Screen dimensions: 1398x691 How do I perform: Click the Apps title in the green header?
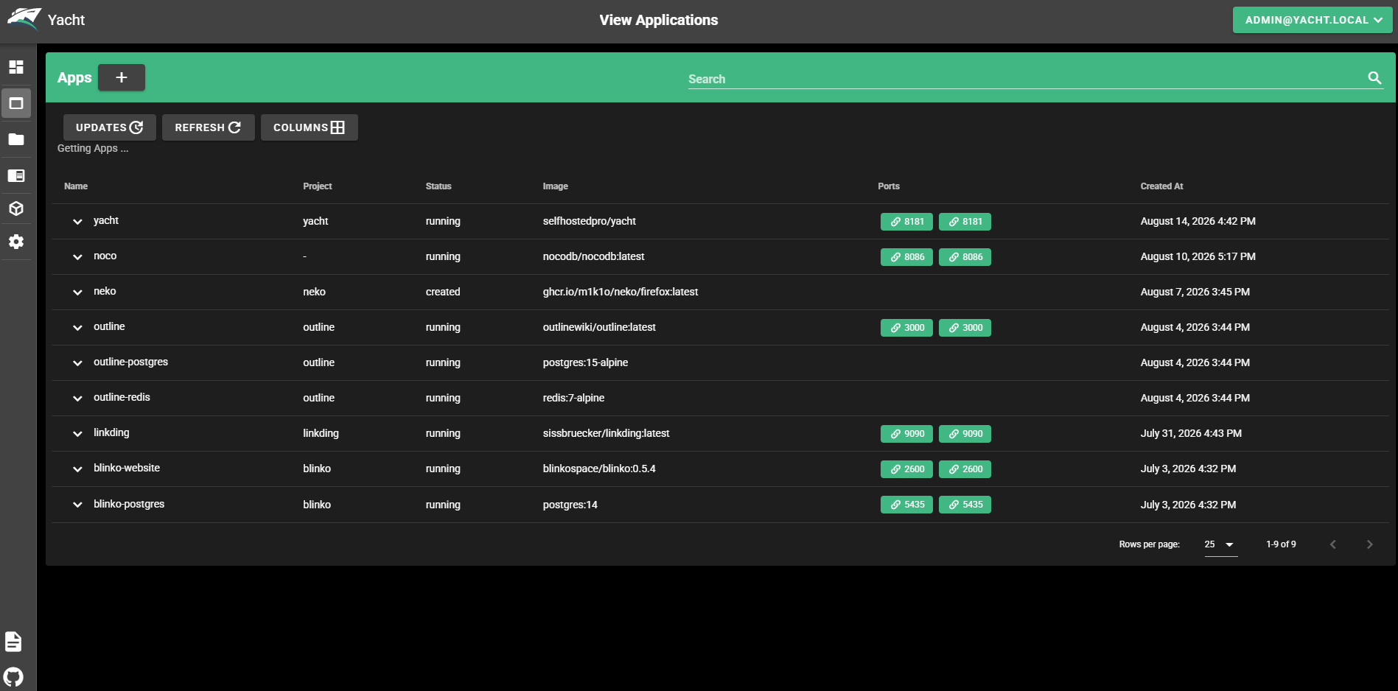point(74,77)
